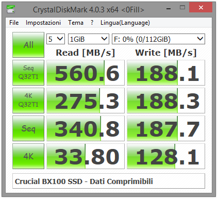Start the 4K Q32T1 test
The height and width of the screenshot is (199, 218).
pos(28,101)
